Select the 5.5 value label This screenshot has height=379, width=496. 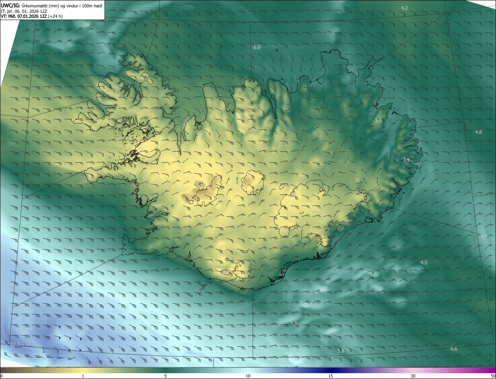tap(294, 323)
